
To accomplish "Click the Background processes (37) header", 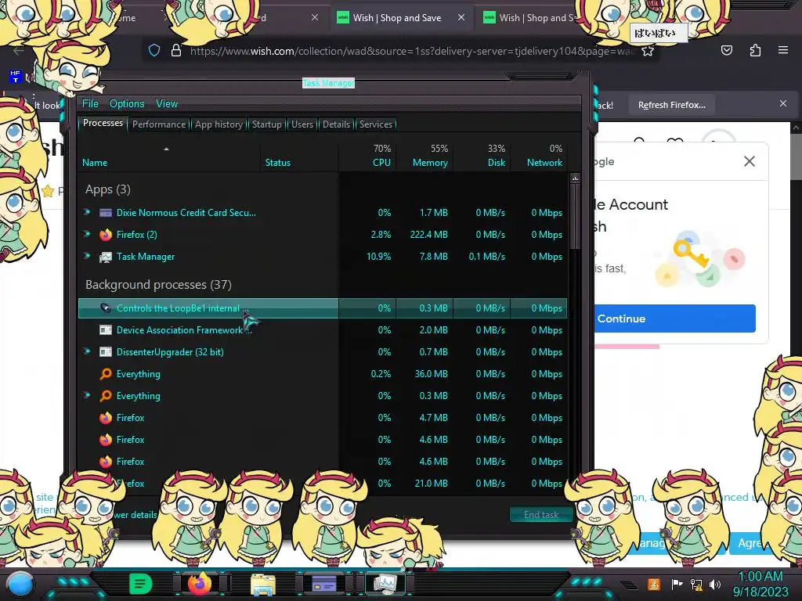I will pos(158,285).
